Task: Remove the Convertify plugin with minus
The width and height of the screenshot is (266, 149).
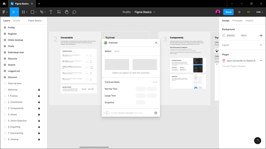Action: point(261,61)
